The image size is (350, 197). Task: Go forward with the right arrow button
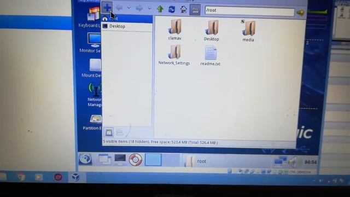(139, 9)
